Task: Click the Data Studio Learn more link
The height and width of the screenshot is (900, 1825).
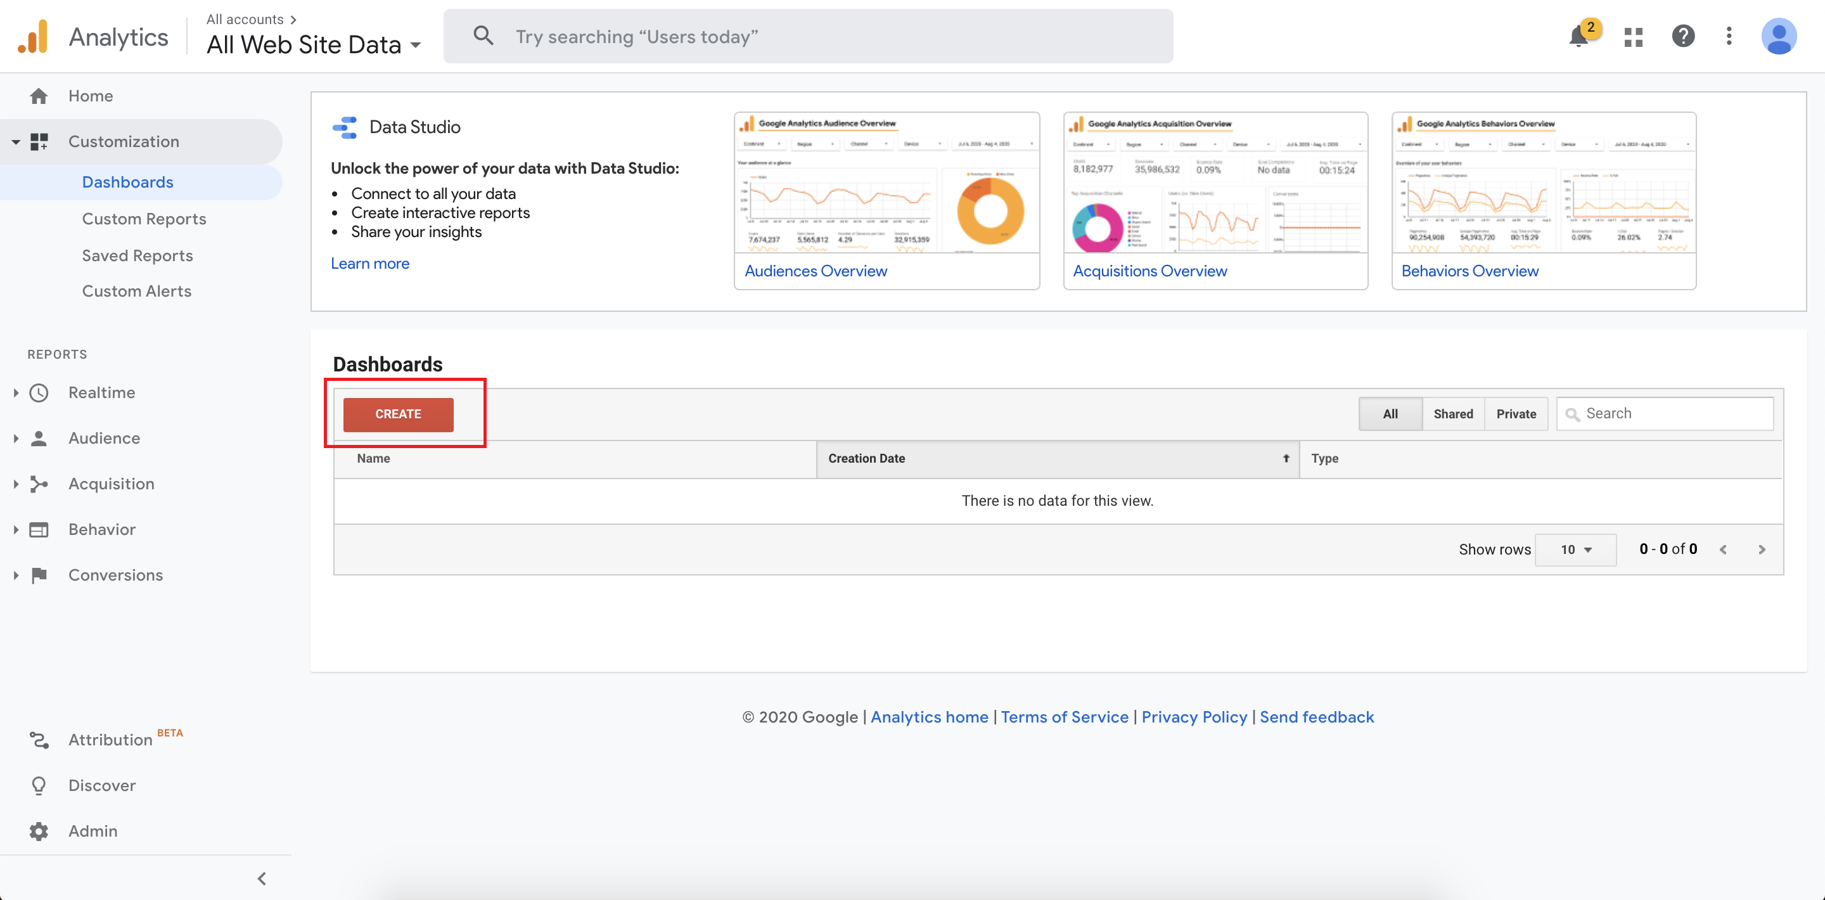Action: pyautogui.click(x=370, y=264)
